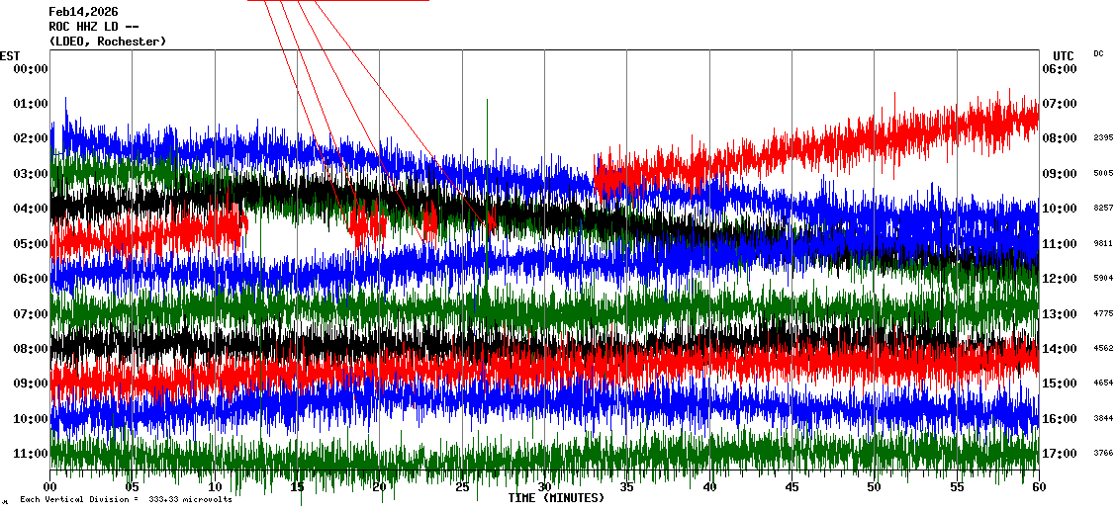Click the EST axis header
Screen dimensions: 1118x513
10,55
